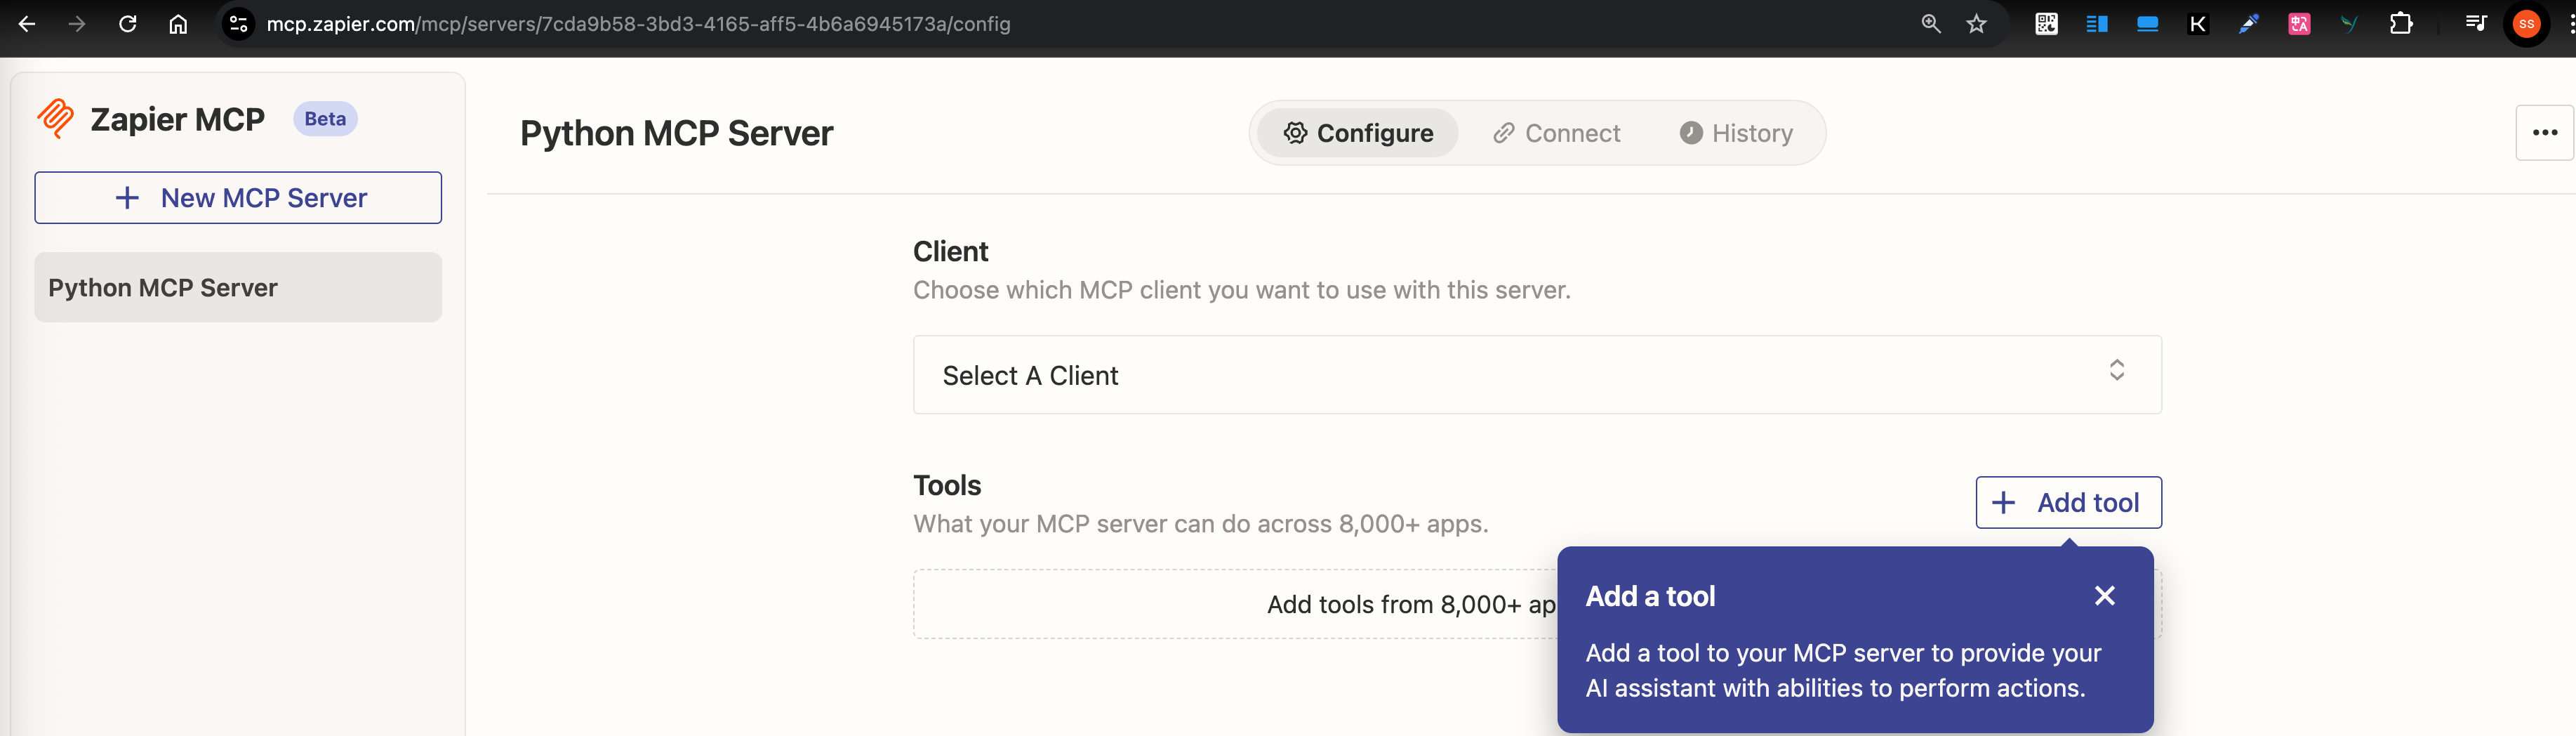Open the eyedropper color picker extension
This screenshot has height=736, width=2576.
click(2248, 24)
